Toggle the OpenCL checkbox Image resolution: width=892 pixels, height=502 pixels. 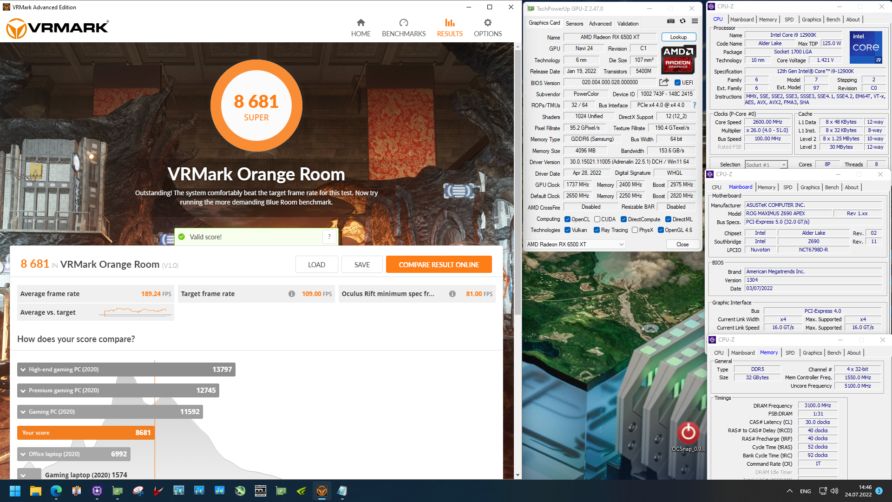click(567, 219)
